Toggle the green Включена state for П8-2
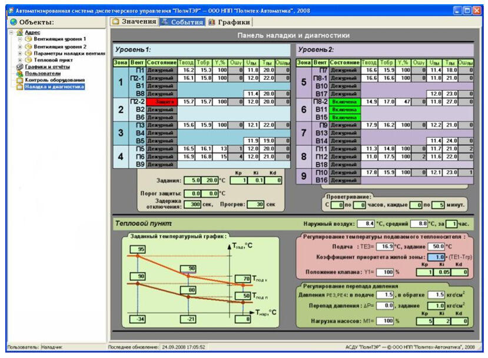The width and height of the screenshot is (488, 358). point(344,102)
